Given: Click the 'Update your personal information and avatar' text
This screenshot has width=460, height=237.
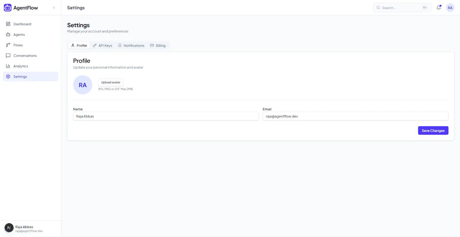Looking at the screenshot, I should (108, 67).
